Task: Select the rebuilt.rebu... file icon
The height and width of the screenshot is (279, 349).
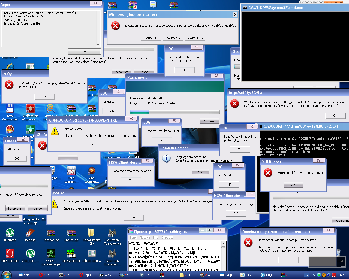Action: 92,255
